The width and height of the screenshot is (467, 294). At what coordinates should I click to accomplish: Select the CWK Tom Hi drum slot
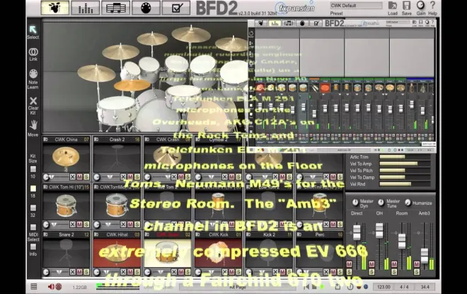pos(66,205)
